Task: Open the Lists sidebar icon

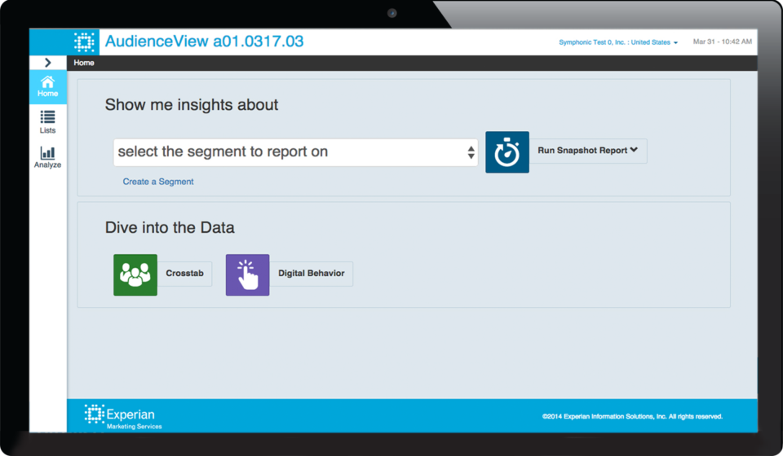Action: [48, 122]
